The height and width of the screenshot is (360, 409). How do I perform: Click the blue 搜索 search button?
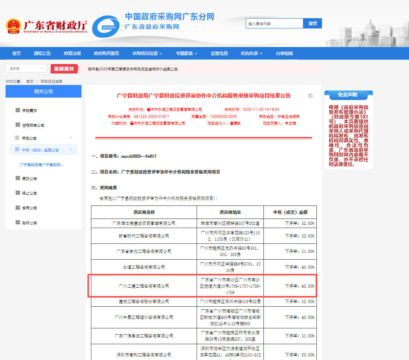(312, 23)
